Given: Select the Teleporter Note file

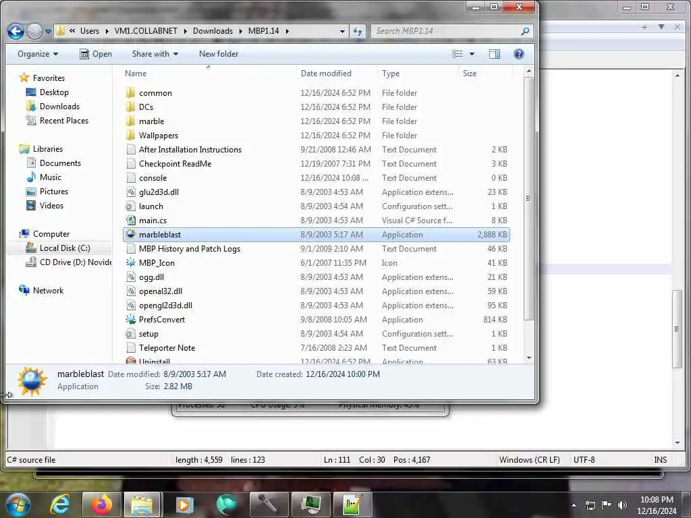Looking at the screenshot, I should pos(167,347).
